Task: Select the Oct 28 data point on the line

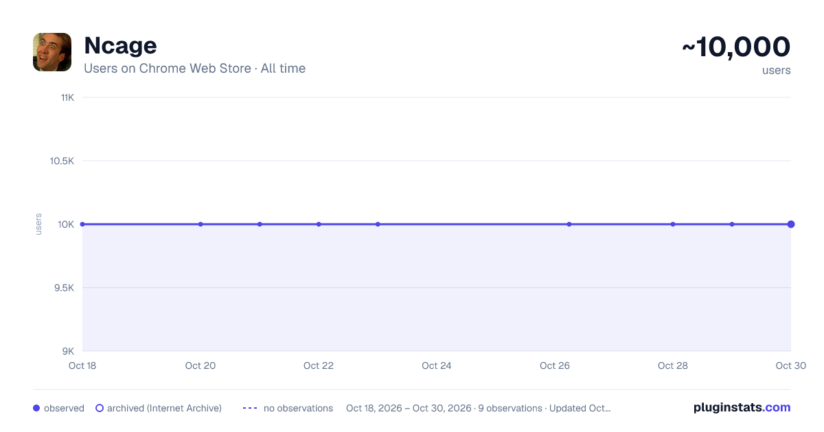Action: click(673, 224)
